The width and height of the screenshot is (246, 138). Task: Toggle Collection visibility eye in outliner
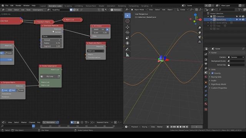(x=240, y=16)
